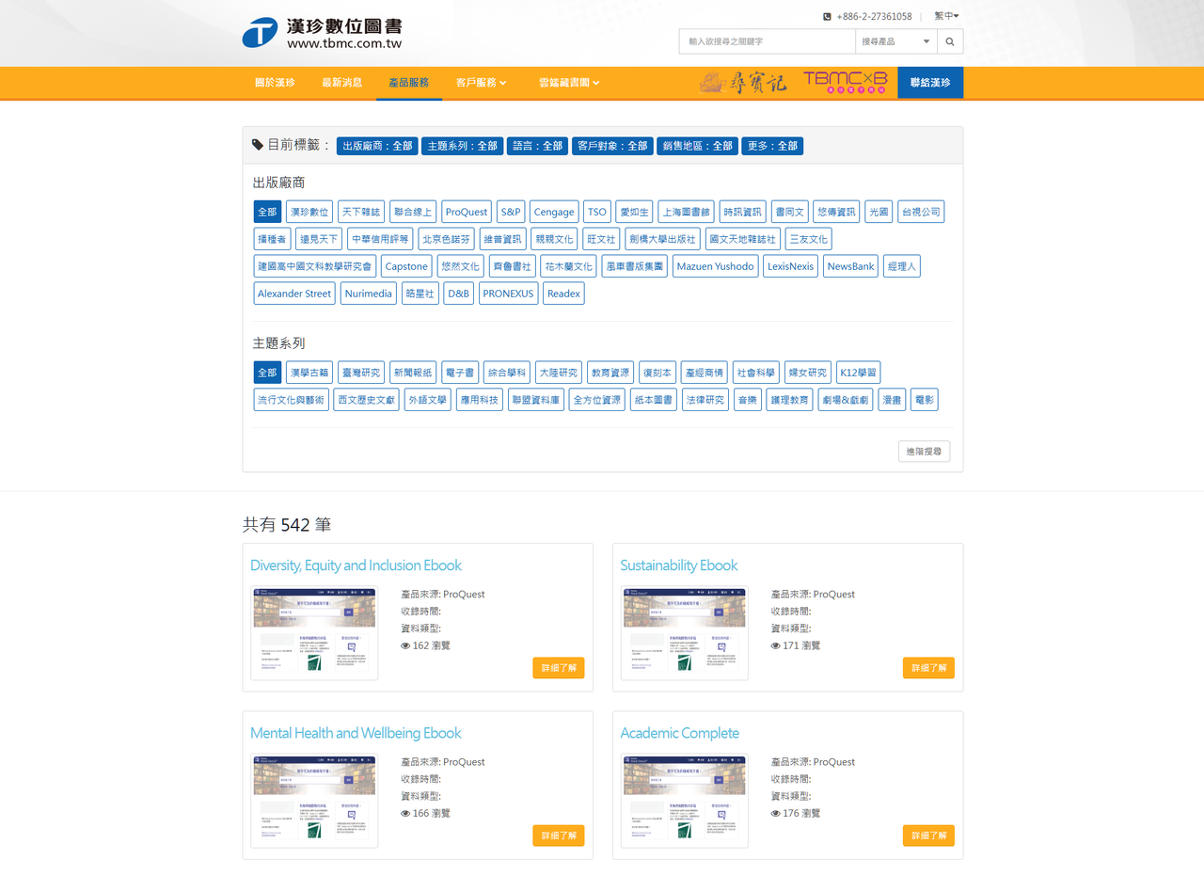Open the 搜尋產品 search scope dropdown
This screenshot has width=1204, height=875.
[896, 41]
